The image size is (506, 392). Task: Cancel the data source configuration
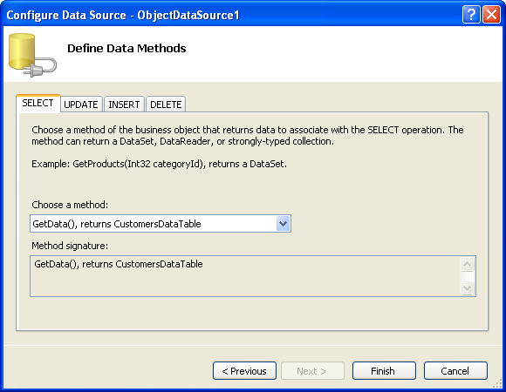pyautogui.click(x=455, y=371)
